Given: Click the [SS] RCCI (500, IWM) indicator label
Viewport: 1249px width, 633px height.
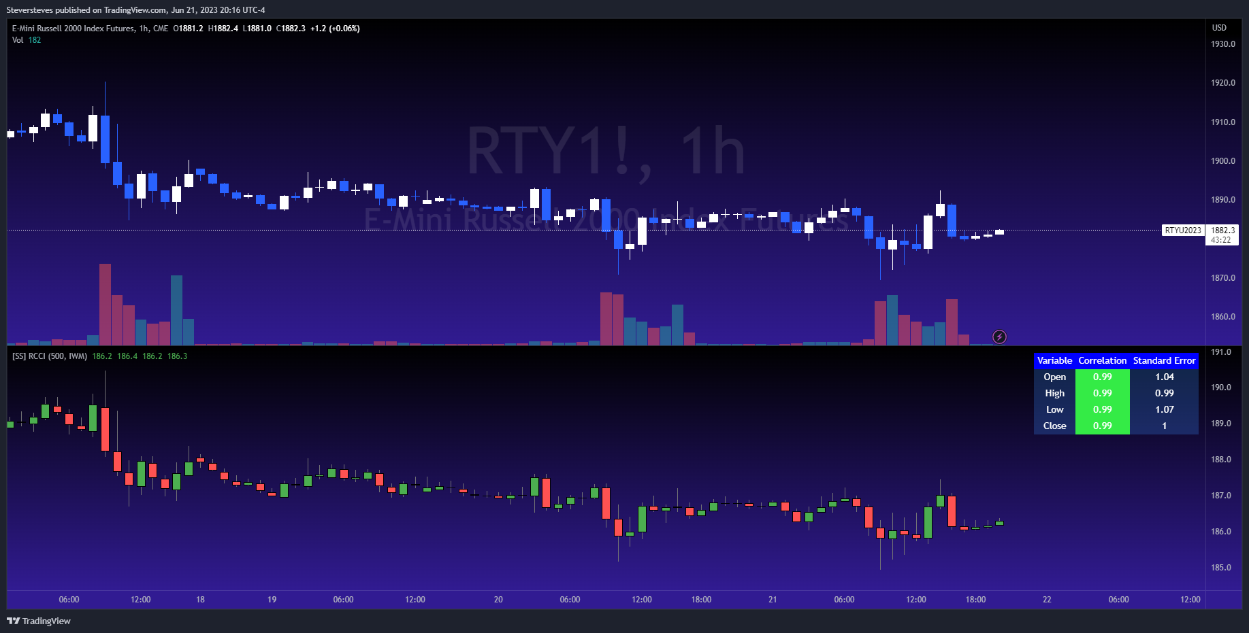Looking at the screenshot, I should point(50,356).
